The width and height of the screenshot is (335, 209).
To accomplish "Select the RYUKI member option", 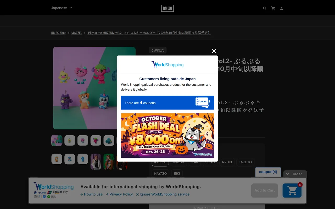I will pos(227,162).
